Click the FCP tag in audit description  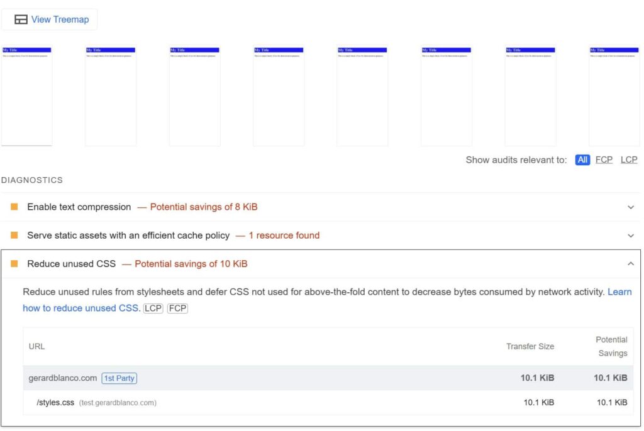177,308
